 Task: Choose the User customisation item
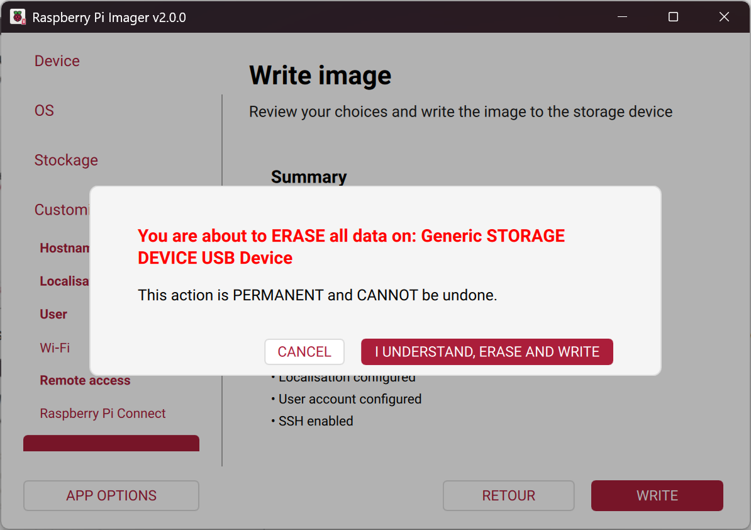click(x=53, y=314)
